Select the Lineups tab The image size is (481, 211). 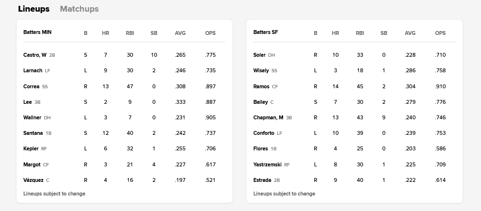[x=34, y=9]
